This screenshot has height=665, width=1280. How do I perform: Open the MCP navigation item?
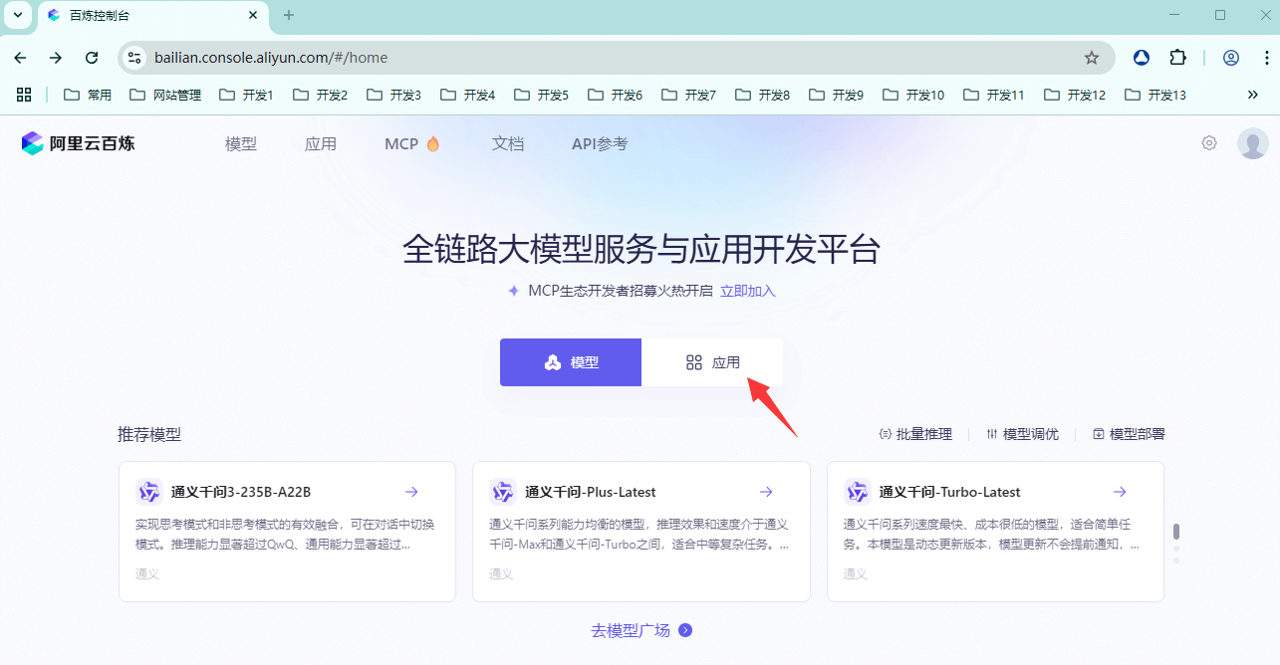412,143
